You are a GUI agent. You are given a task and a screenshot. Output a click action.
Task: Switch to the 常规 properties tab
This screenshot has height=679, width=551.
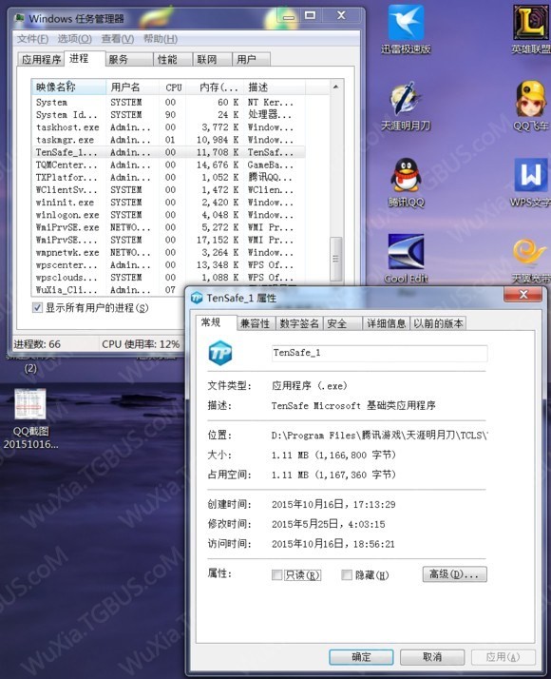pos(217,322)
